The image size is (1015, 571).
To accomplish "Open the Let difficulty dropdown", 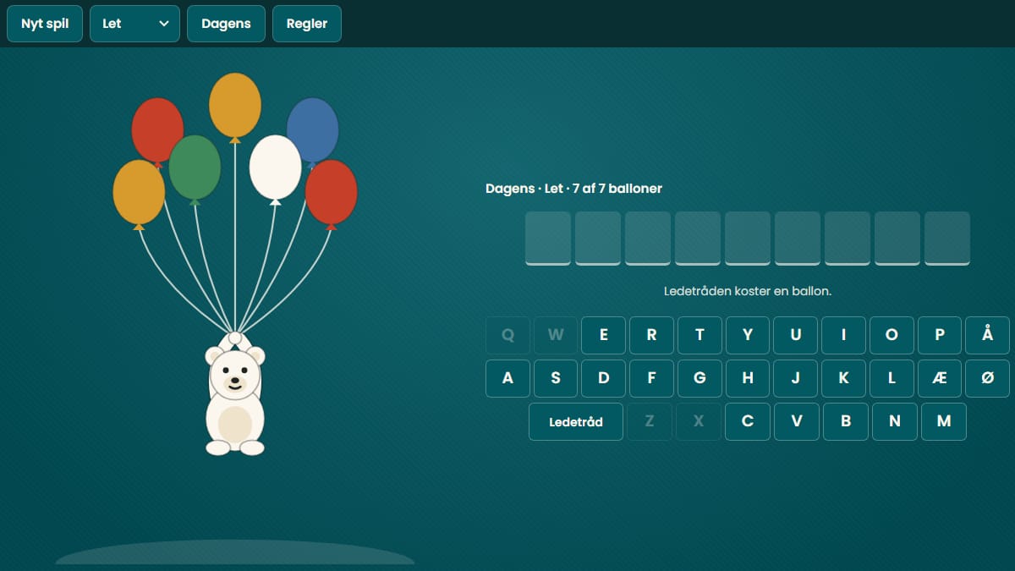I will pyautogui.click(x=135, y=24).
